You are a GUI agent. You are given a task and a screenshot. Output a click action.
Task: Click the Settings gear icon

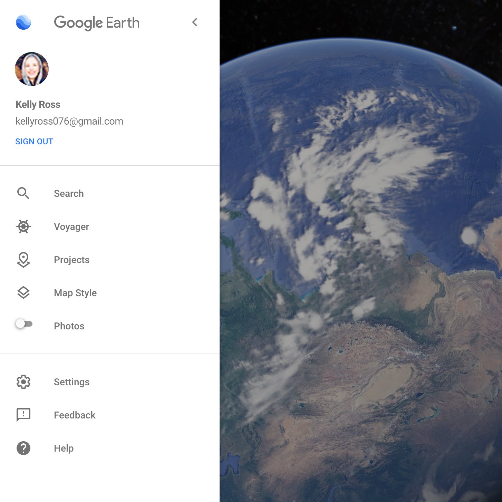coord(23,382)
